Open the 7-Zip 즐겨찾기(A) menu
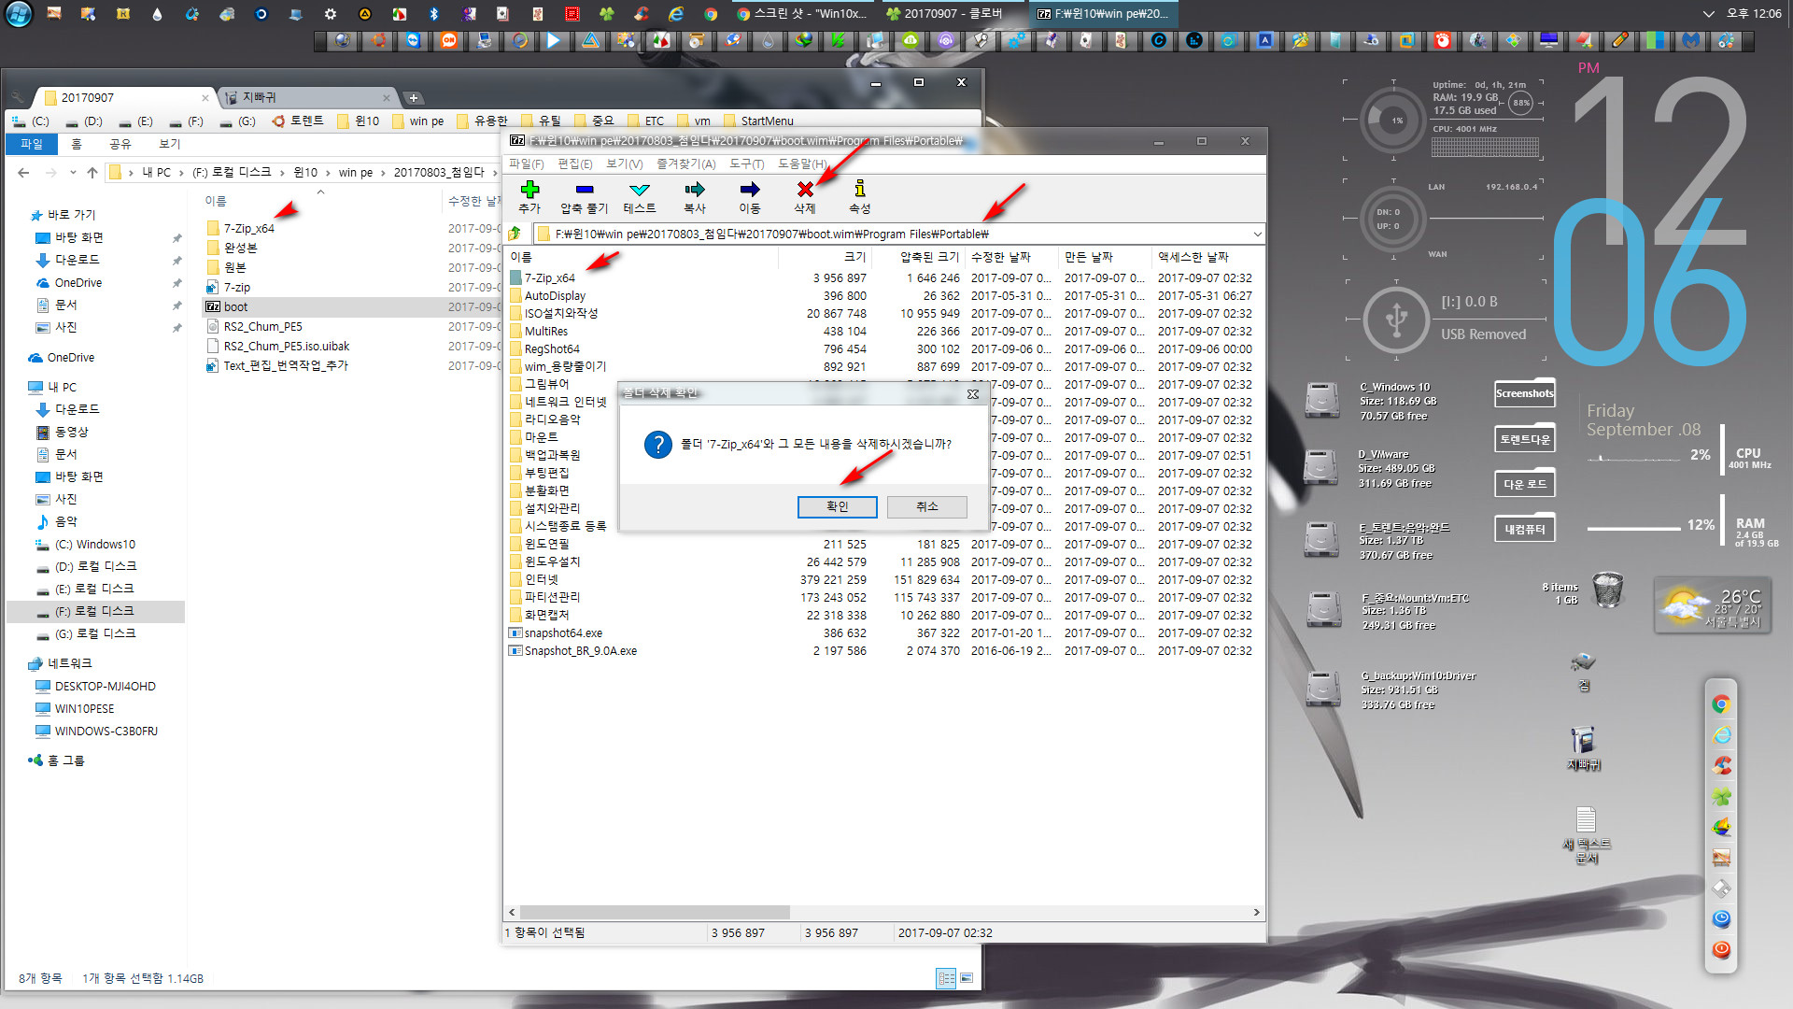The image size is (1793, 1009). (x=685, y=163)
